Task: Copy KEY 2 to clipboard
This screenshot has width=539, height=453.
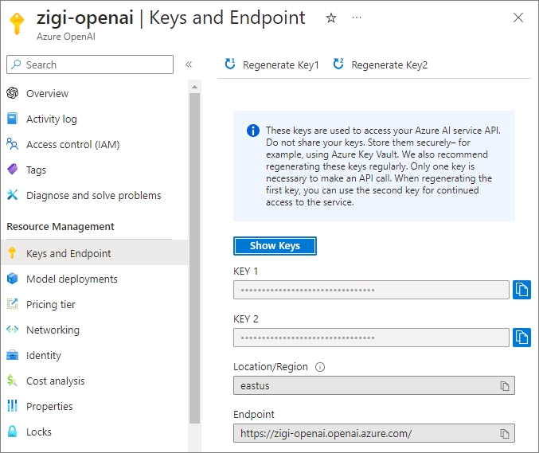Action: coord(521,338)
